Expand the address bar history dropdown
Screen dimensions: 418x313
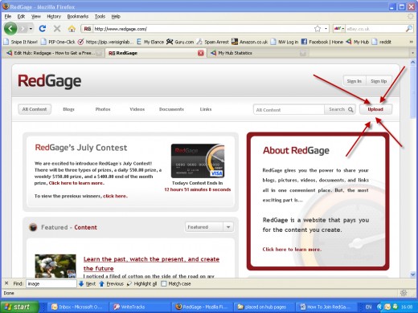click(326, 29)
